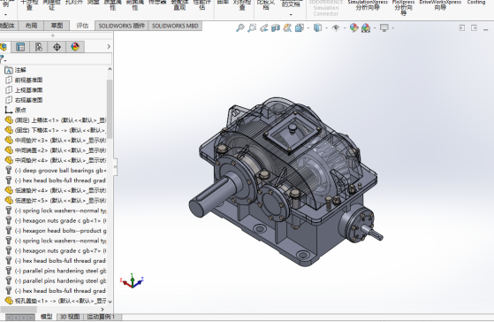Select 右视基准面 in the feature tree
This screenshot has height=322, width=494.
tap(28, 100)
